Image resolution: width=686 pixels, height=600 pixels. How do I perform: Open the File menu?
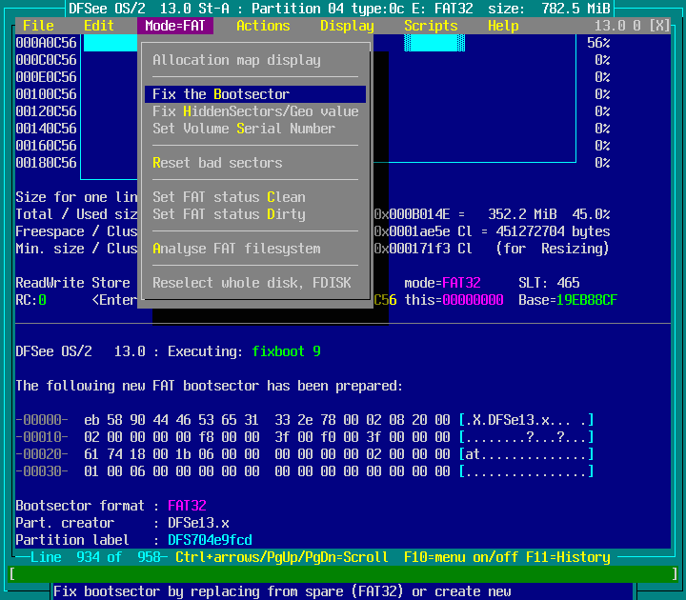coord(38,26)
